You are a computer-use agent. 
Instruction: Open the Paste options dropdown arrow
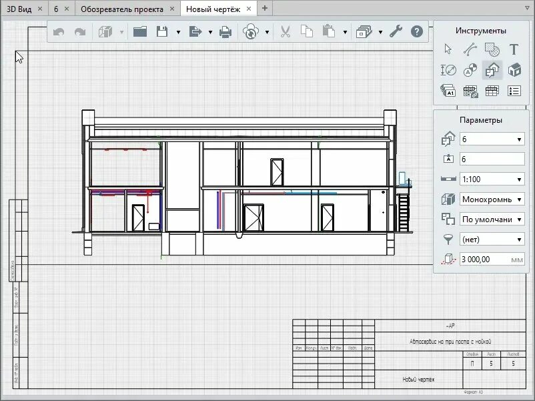[345, 33]
